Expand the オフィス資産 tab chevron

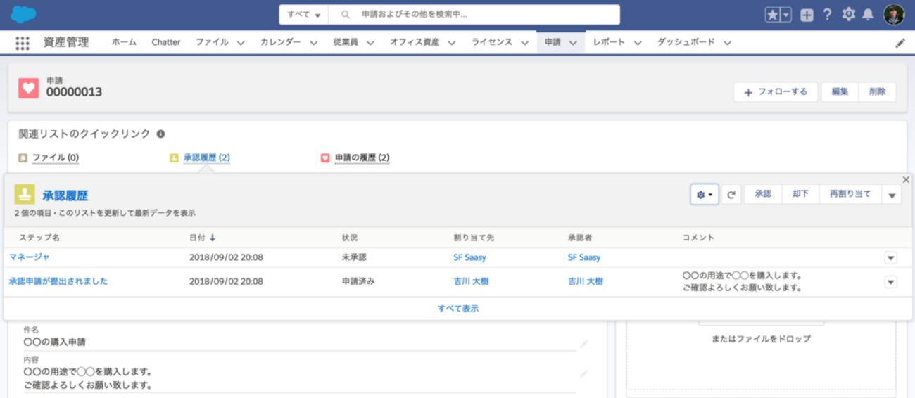451,43
